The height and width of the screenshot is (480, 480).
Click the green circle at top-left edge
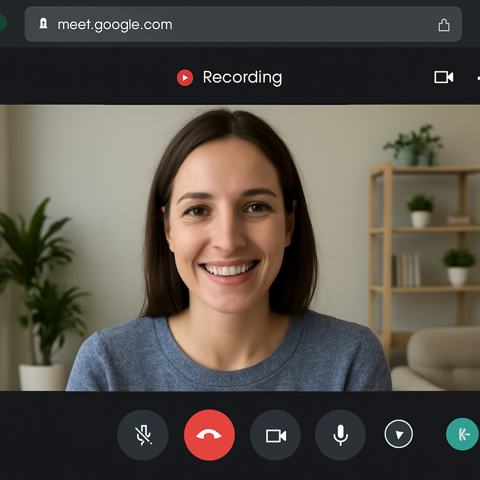pyautogui.click(x=2, y=22)
